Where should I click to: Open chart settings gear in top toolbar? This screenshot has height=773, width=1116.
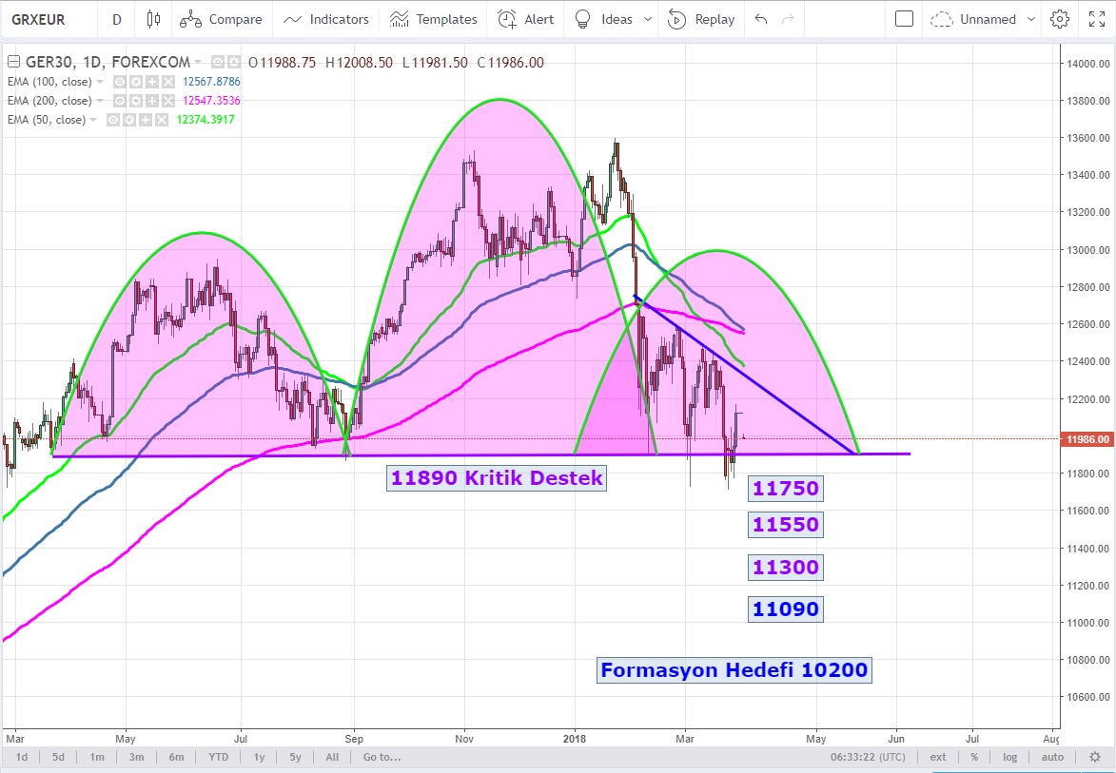coord(1059,19)
